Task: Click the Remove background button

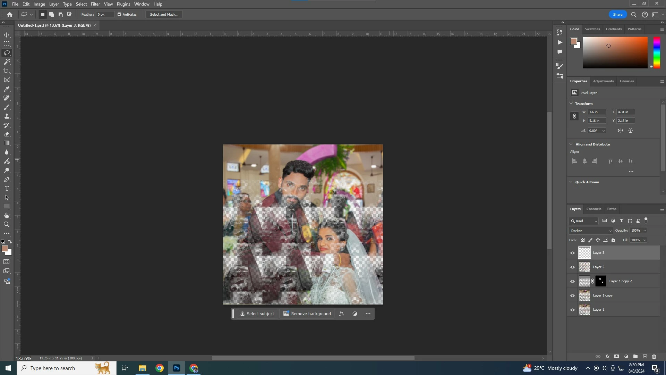Action: [307, 314]
